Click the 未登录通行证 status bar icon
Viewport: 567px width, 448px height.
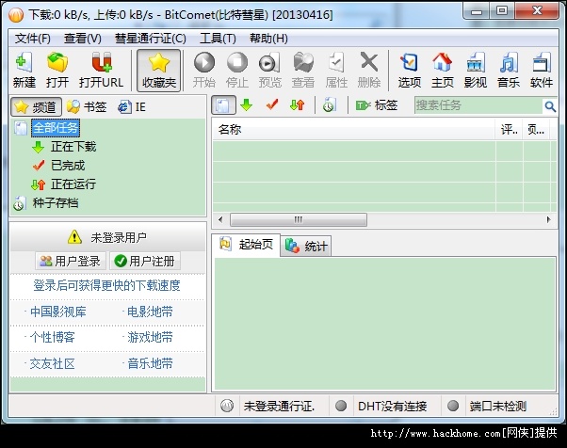point(227,406)
